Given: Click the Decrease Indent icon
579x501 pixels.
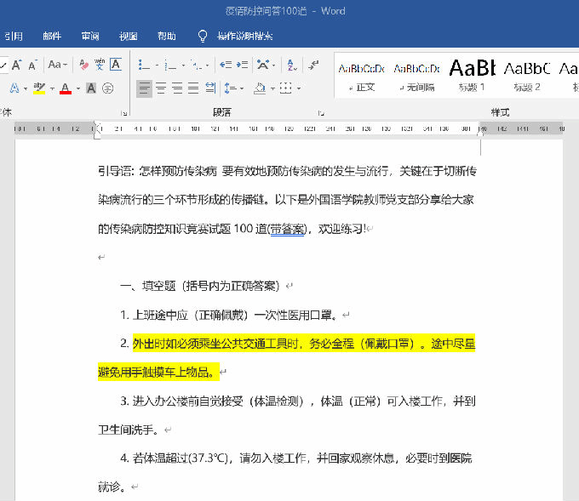Looking at the screenshot, I should pyautogui.click(x=224, y=65).
